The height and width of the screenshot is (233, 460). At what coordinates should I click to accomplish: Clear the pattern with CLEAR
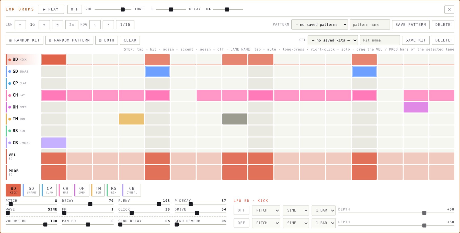click(130, 40)
